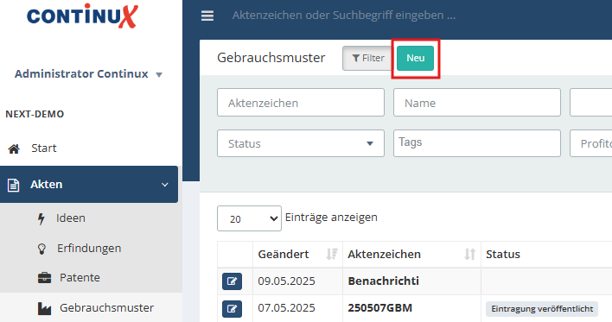
Task: Click the NEXT-DEMO label in sidebar
Action: pyautogui.click(x=35, y=114)
